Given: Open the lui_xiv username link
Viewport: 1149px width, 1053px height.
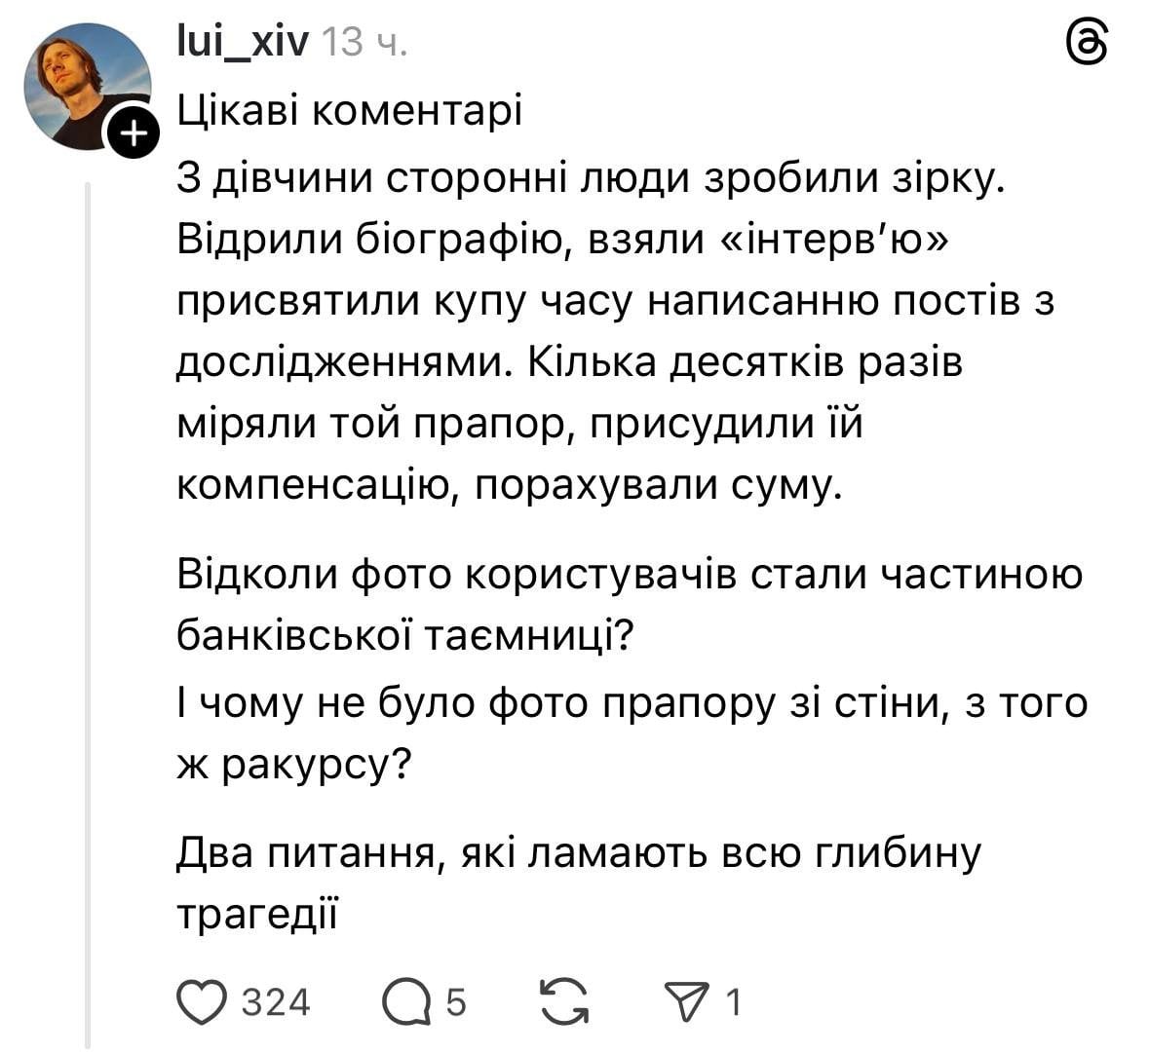Looking at the screenshot, I should [x=243, y=42].
